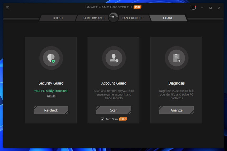227x151 pixels.
Task: Click the center speedometer gauge icon
Action: [x=113, y=17]
